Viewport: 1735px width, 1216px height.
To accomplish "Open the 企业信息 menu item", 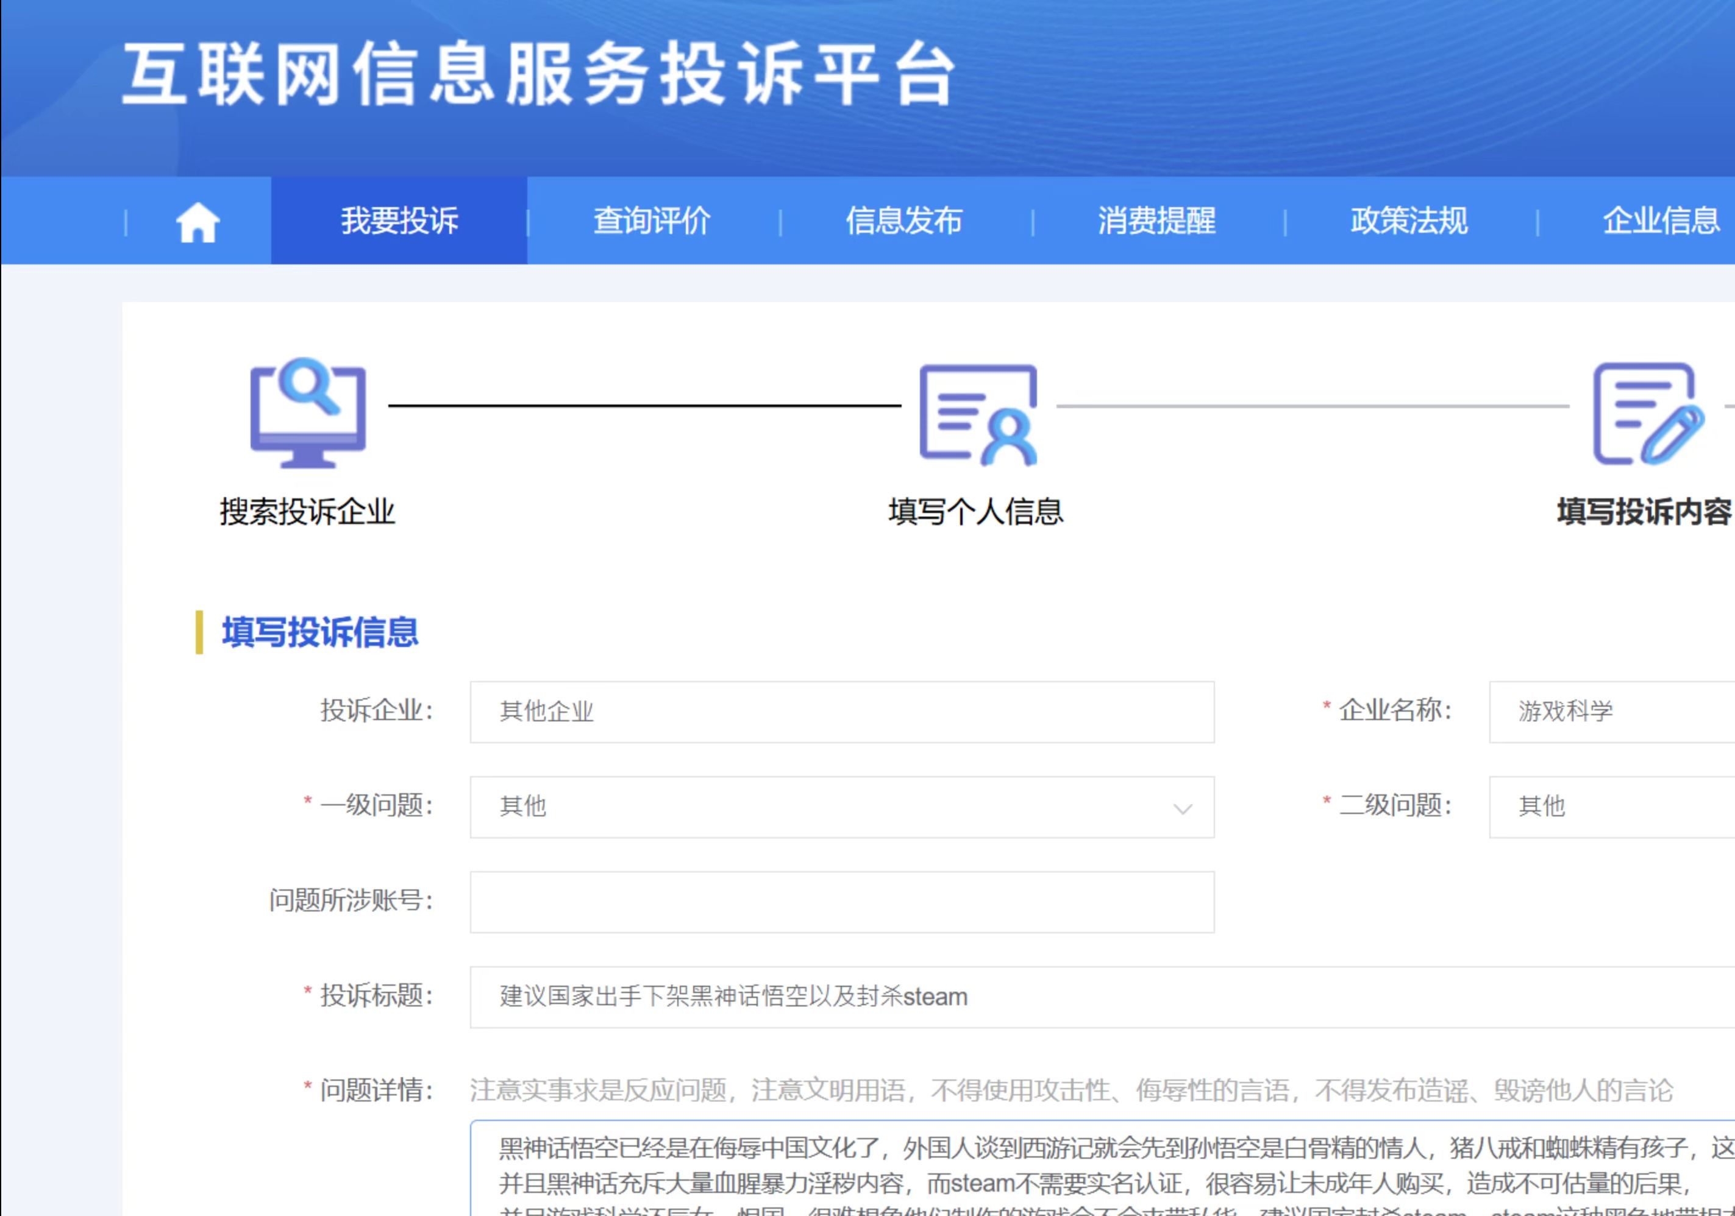I will (1661, 221).
